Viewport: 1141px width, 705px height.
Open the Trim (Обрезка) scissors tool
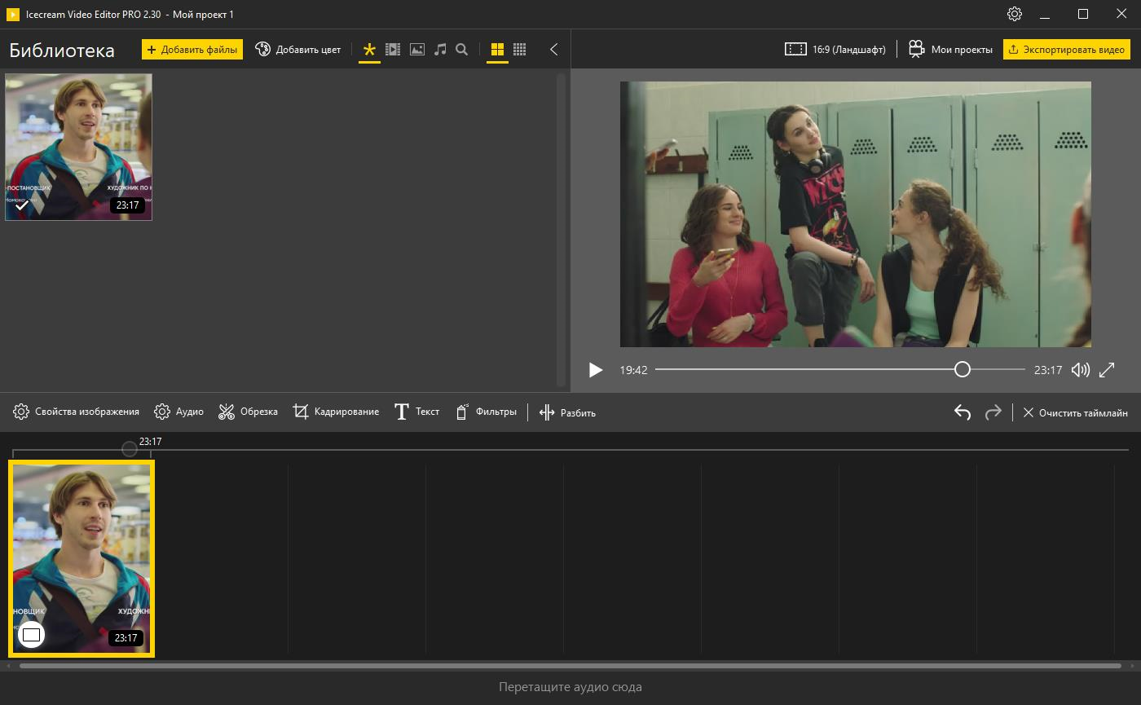click(248, 412)
